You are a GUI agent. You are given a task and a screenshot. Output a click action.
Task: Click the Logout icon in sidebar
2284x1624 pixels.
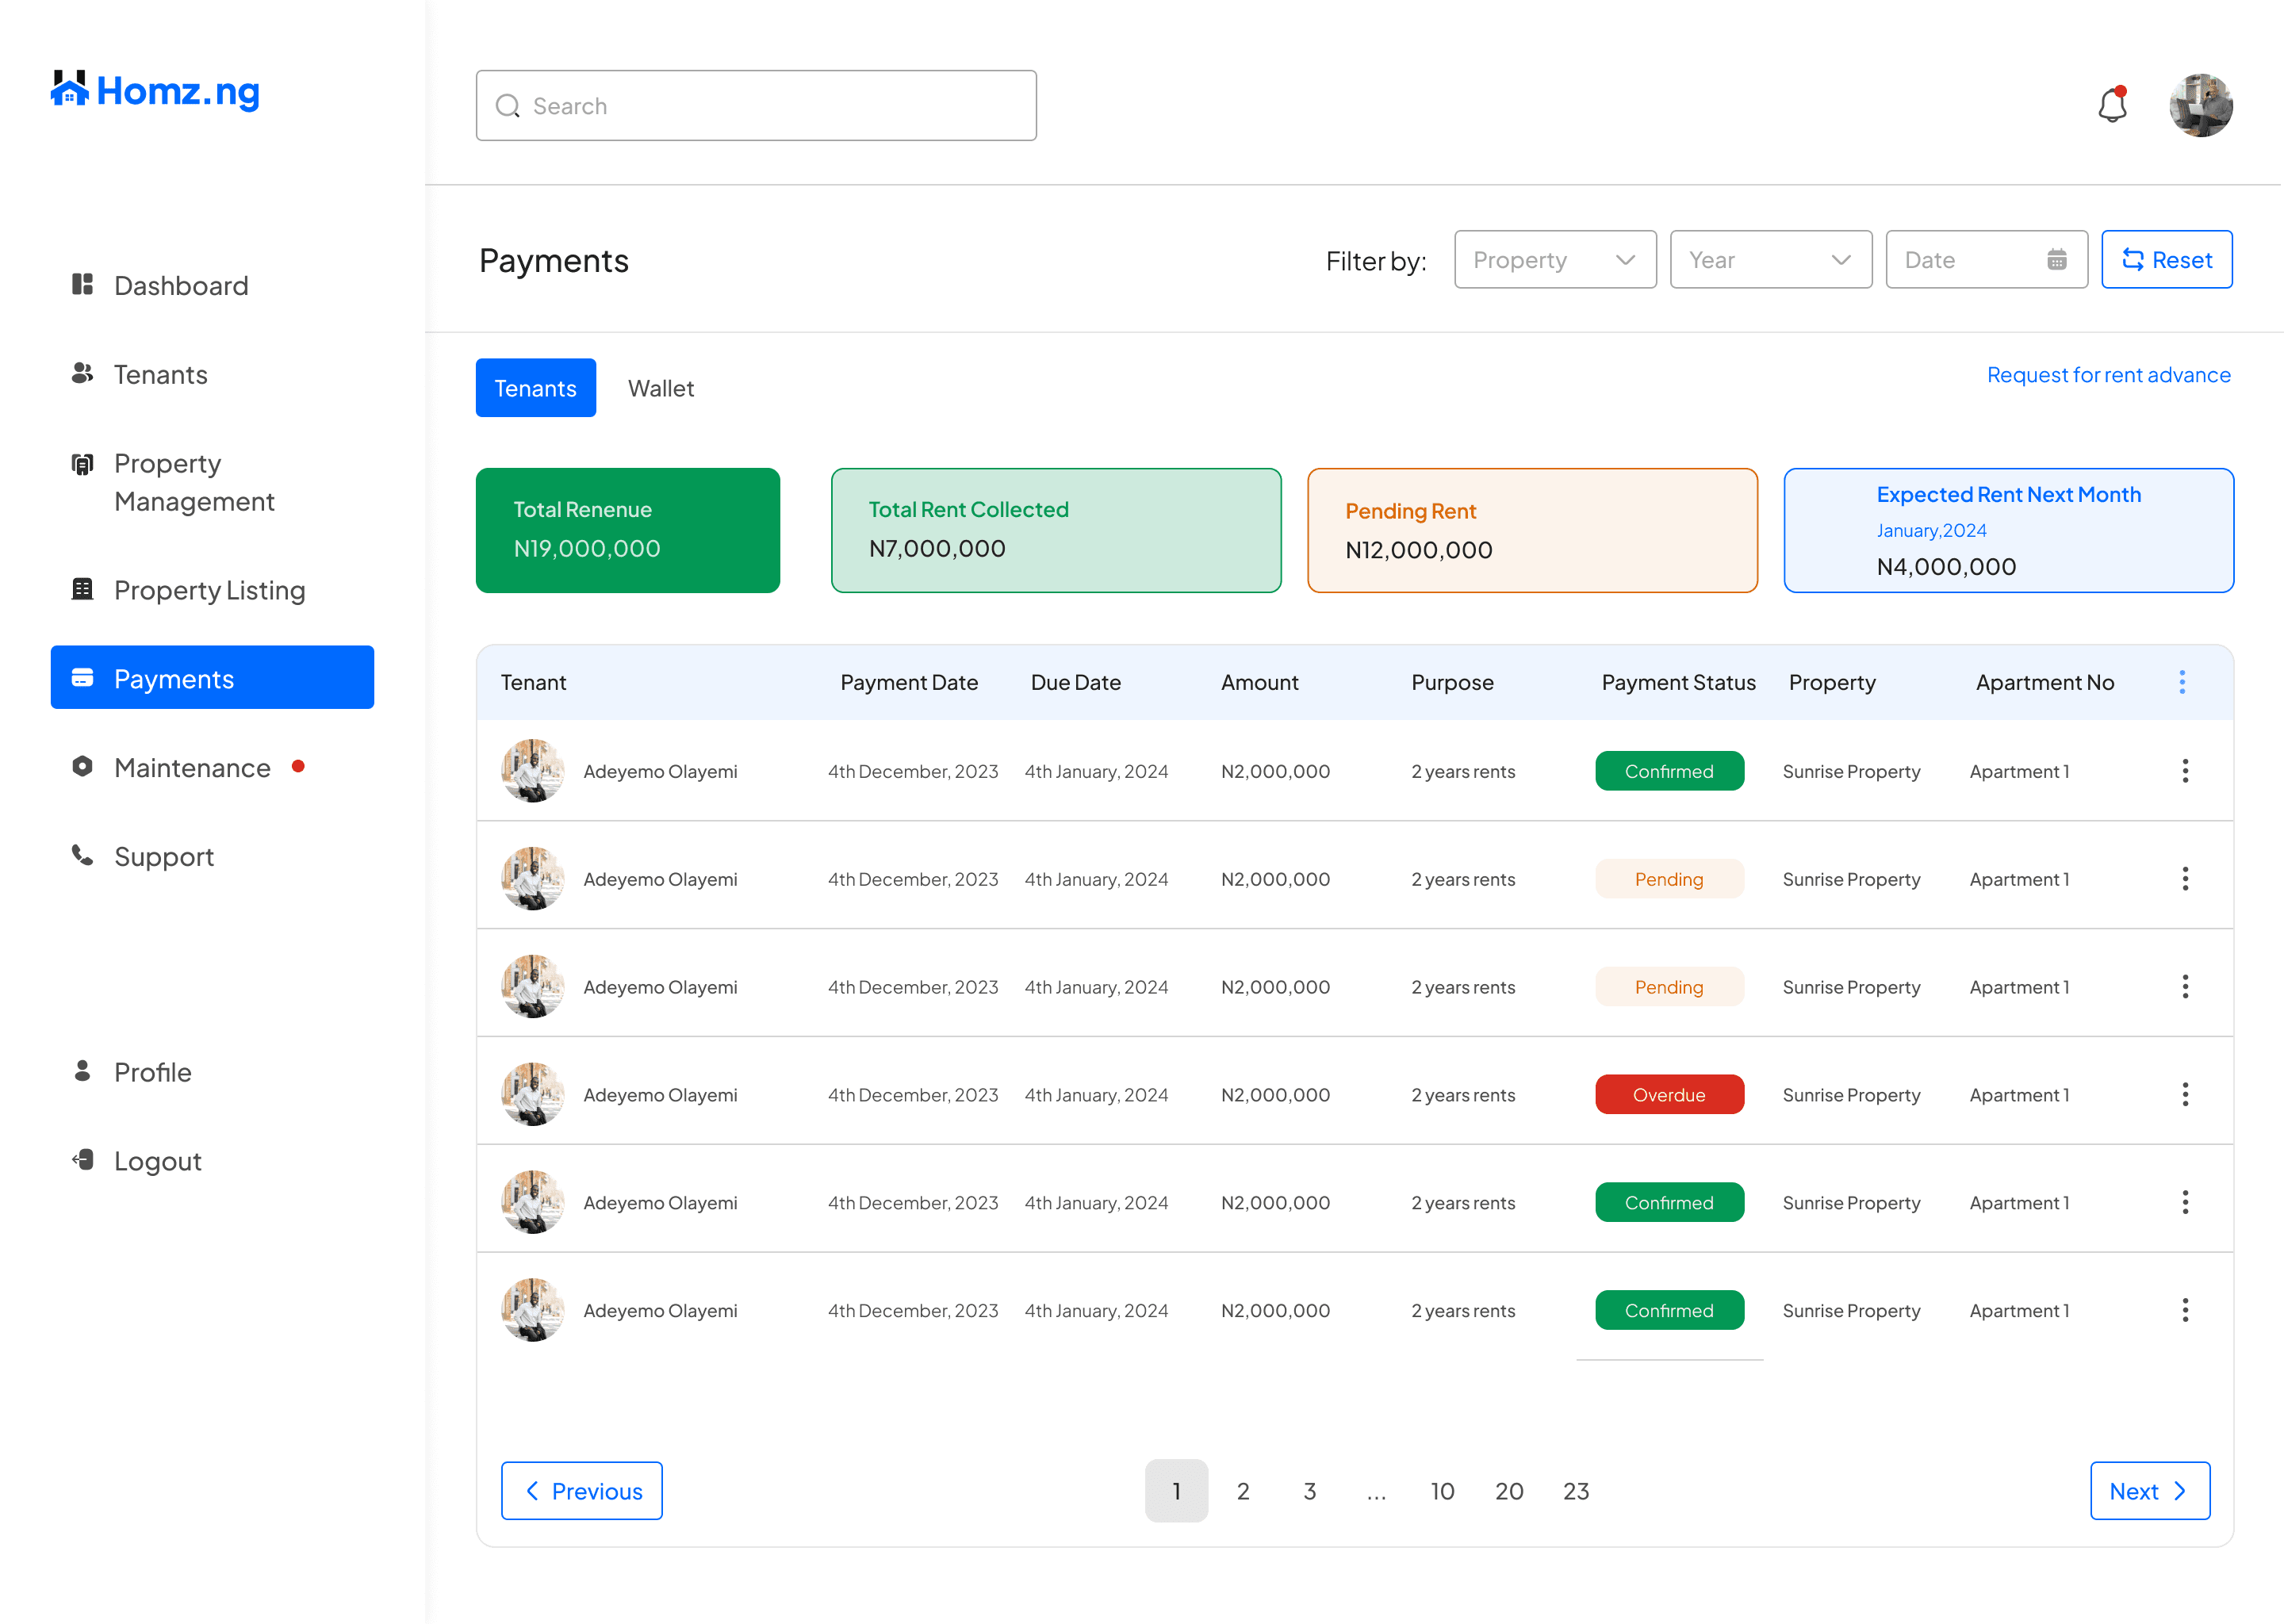[x=82, y=1160]
